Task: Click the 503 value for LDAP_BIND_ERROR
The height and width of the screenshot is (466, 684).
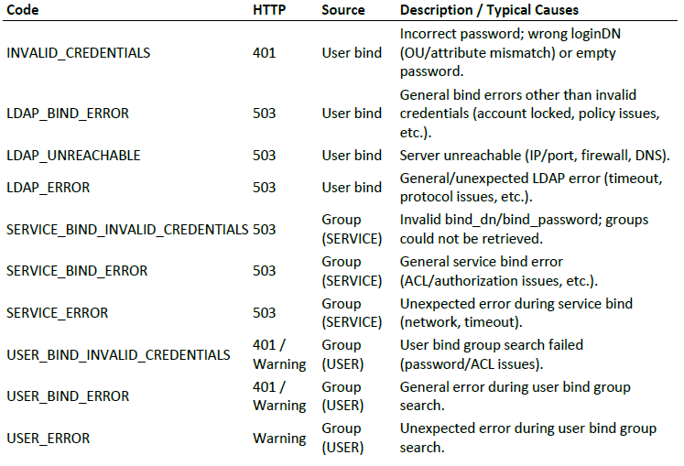Action: point(265,114)
